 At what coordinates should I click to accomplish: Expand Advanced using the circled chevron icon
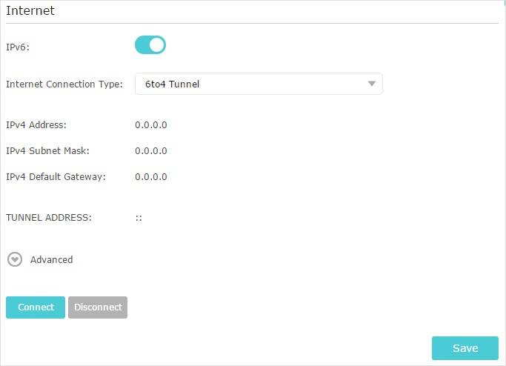14,260
